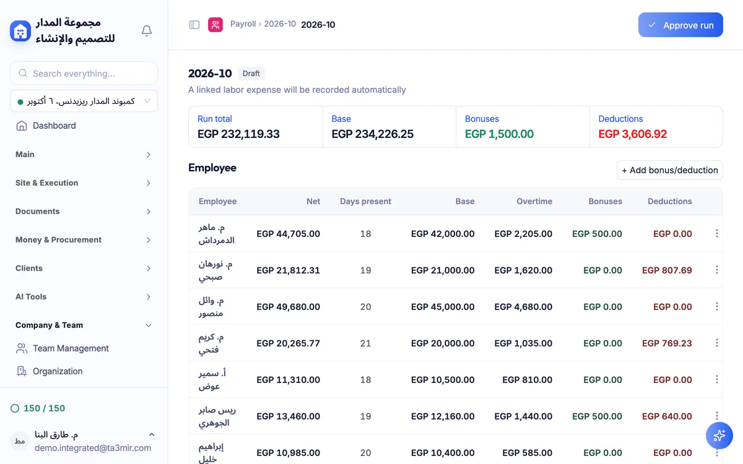Click the pink Payroll module icon
This screenshot has height=464, width=743.
click(215, 25)
